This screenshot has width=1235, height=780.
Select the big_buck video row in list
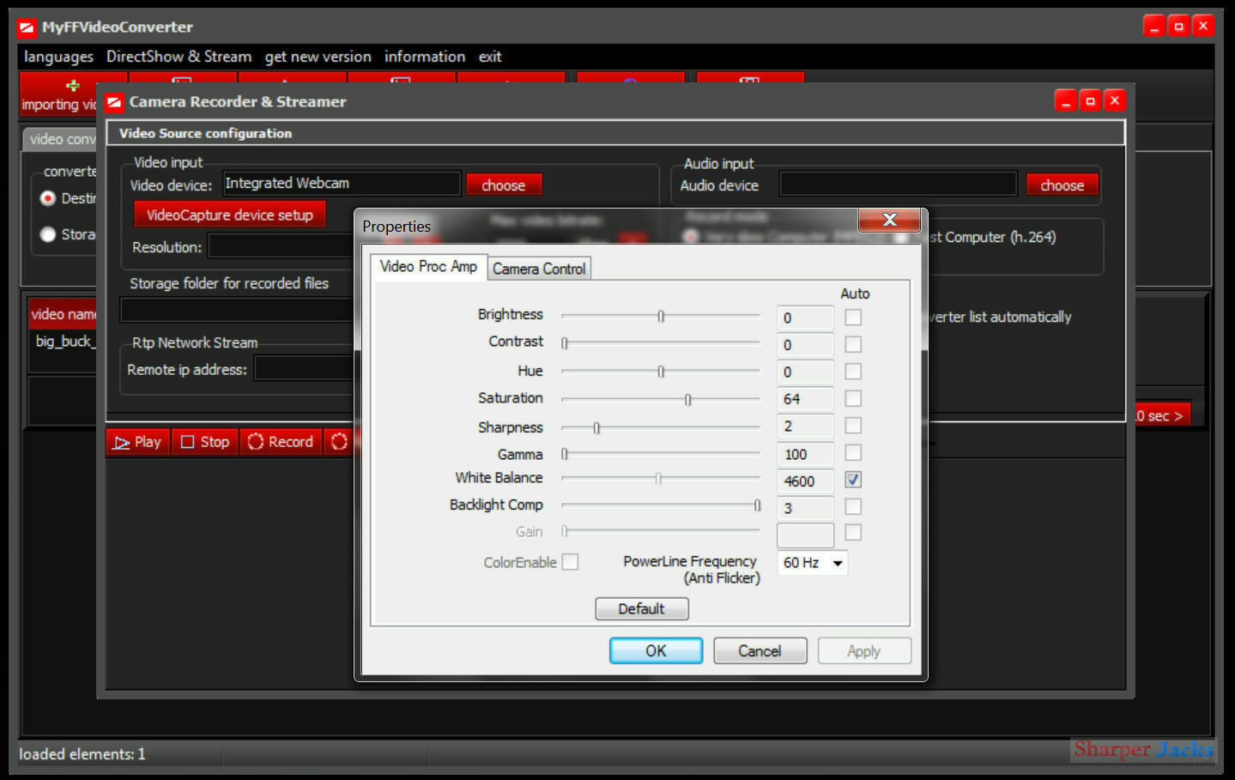[64, 342]
